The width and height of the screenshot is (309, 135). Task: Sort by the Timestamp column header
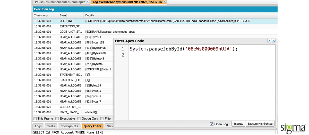click(45, 15)
